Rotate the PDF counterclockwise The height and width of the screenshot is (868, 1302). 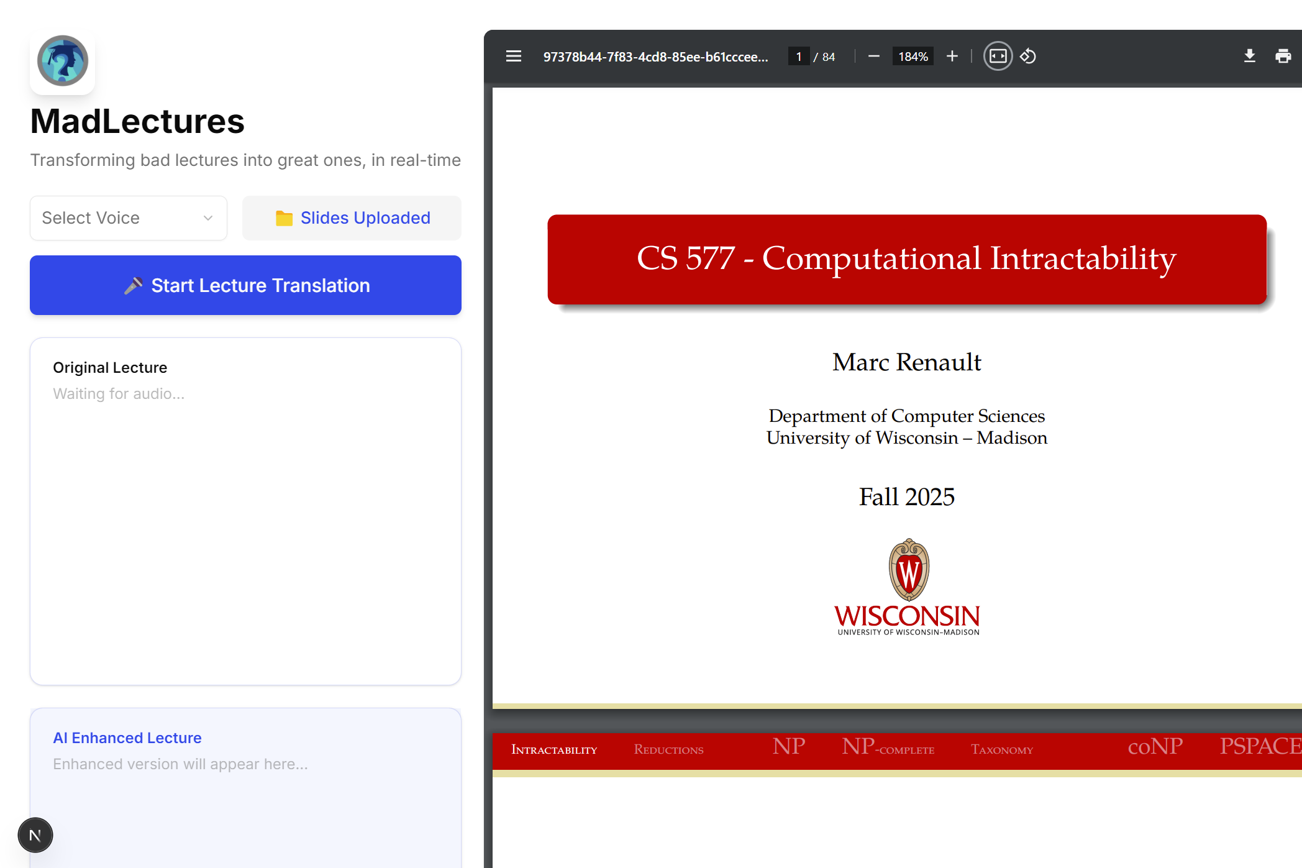[x=1028, y=57]
